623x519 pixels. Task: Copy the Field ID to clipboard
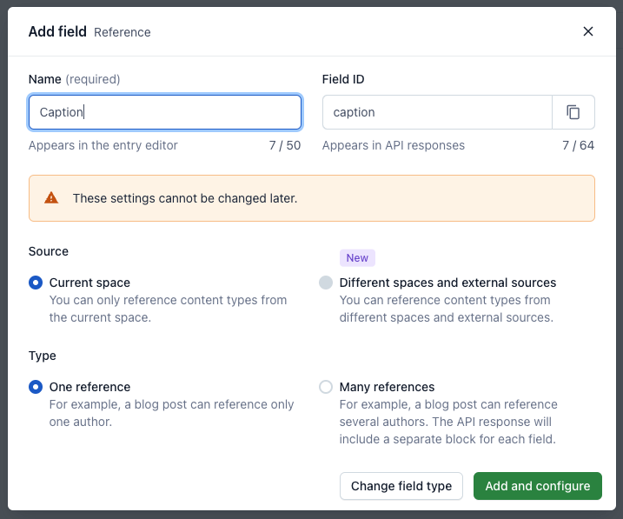coord(573,112)
